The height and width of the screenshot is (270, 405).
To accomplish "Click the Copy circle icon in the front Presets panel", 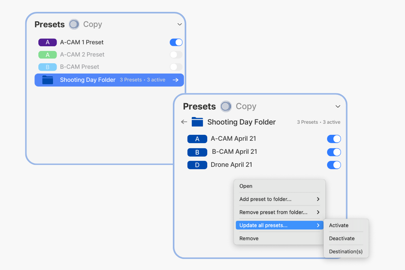I will [226, 106].
